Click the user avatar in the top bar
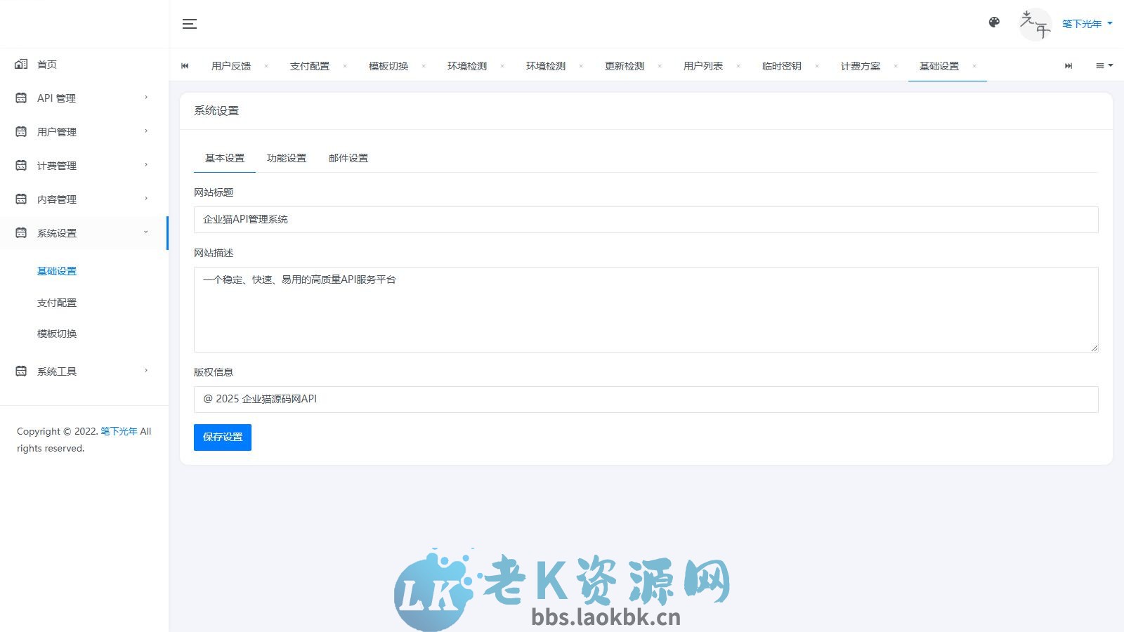 point(1035,24)
